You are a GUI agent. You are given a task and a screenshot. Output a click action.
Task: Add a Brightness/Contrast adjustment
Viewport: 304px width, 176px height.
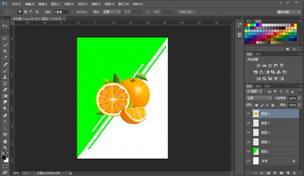[258, 66]
